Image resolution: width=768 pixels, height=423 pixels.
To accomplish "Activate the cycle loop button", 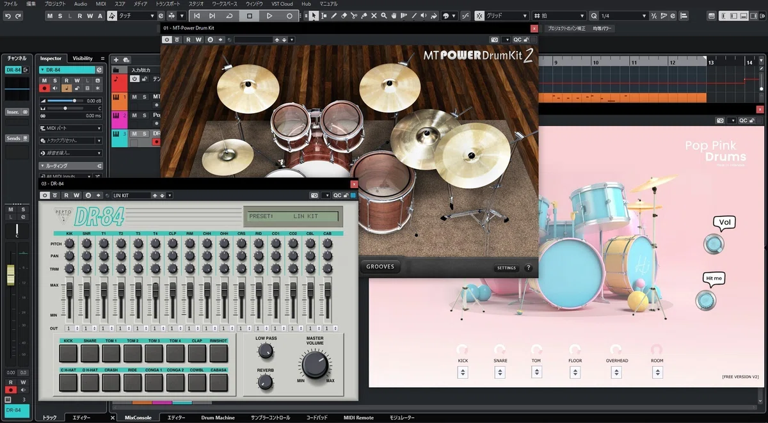I will [x=230, y=16].
